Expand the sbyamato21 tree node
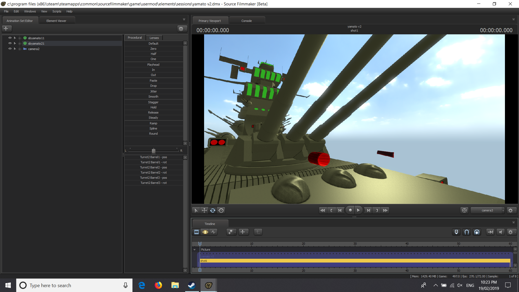This screenshot has width=519, height=292. click(19, 44)
